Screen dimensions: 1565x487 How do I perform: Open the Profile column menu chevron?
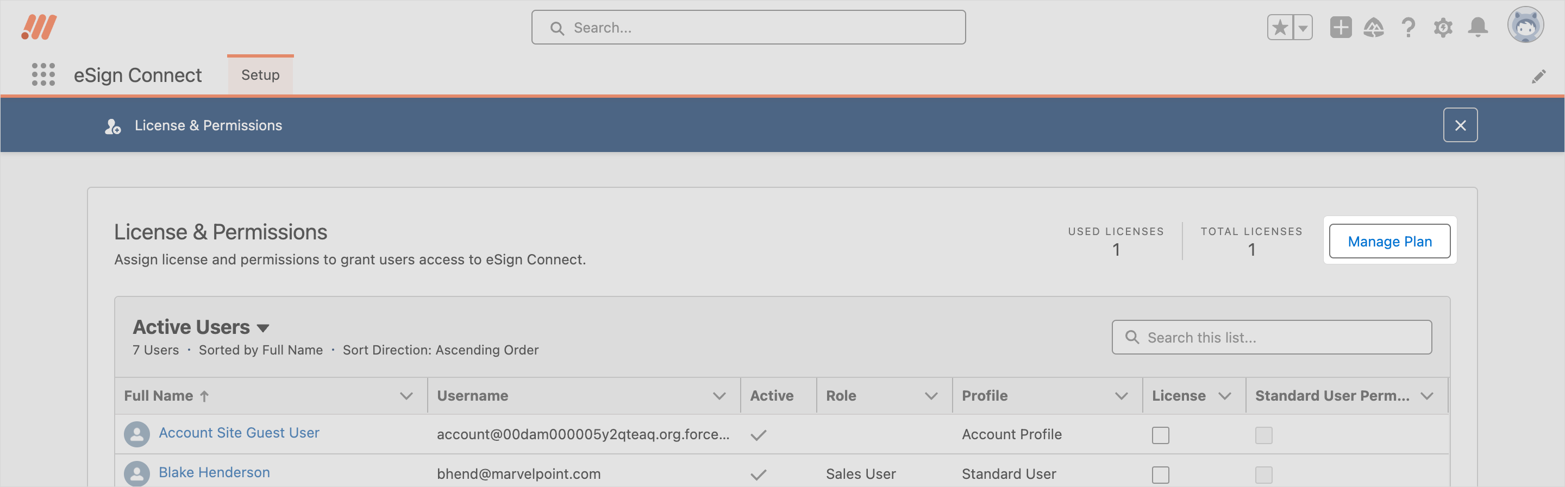1121,396
